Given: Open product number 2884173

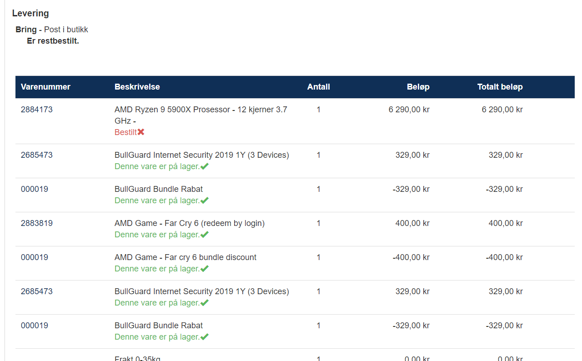Looking at the screenshot, I should 37,110.
